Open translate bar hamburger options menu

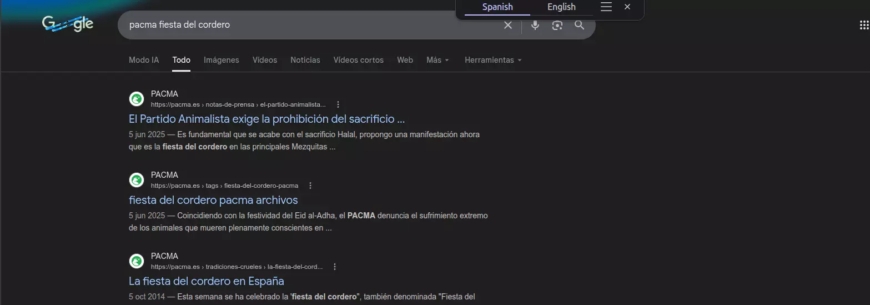pos(606,7)
